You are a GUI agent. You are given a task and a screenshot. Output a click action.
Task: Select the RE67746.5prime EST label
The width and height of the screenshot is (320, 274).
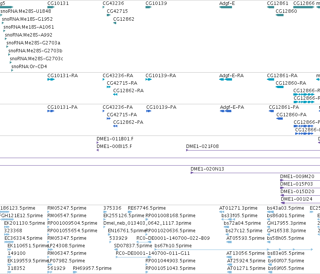pos(147,208)
